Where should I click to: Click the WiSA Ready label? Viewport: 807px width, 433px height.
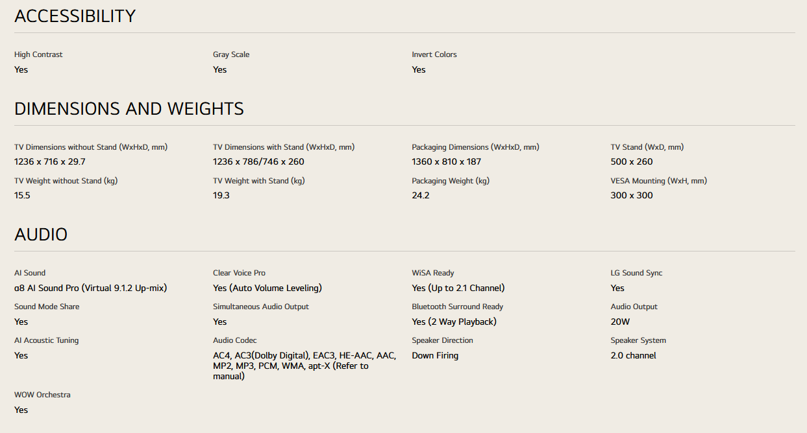coord(433,273)
